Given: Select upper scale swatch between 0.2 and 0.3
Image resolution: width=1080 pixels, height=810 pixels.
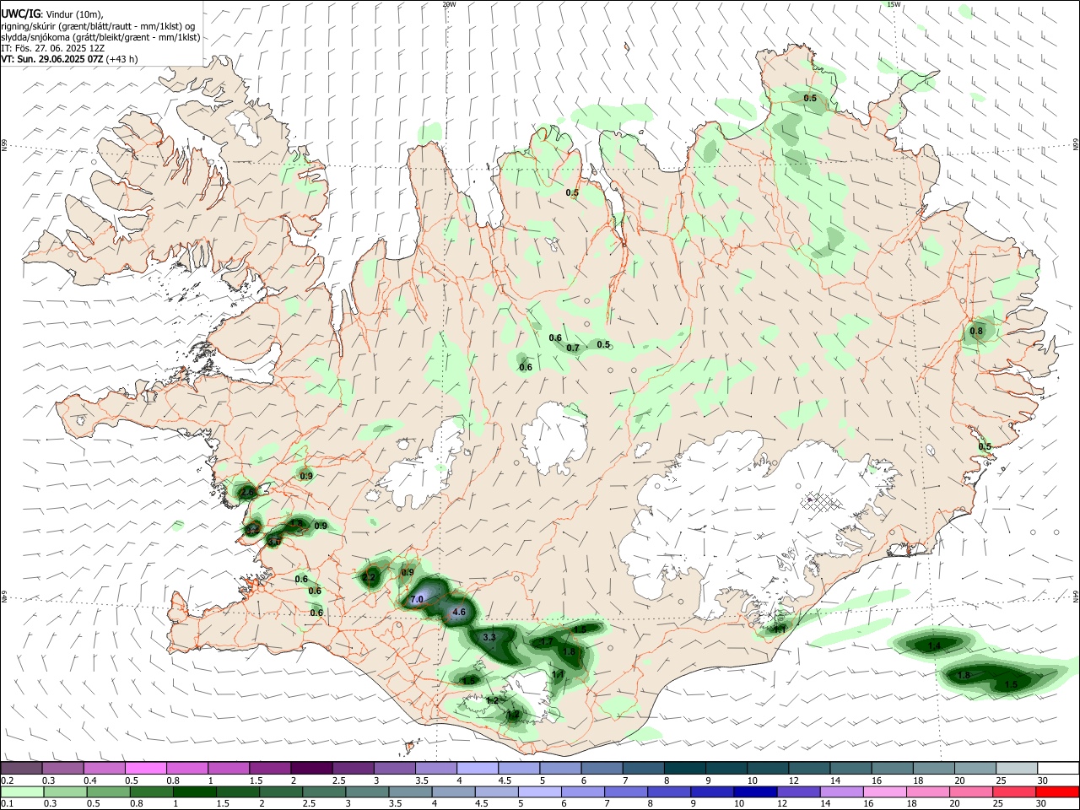Looking at the screenshot, I should click(21, 769).
